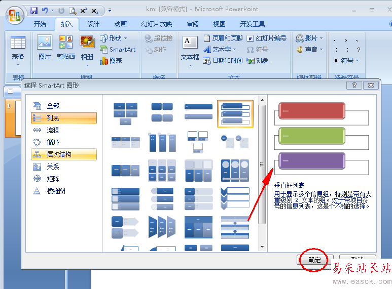Click the SmartArt ribbon button
This screenshot has width=392, height=289.
click(x=118, y=50)
